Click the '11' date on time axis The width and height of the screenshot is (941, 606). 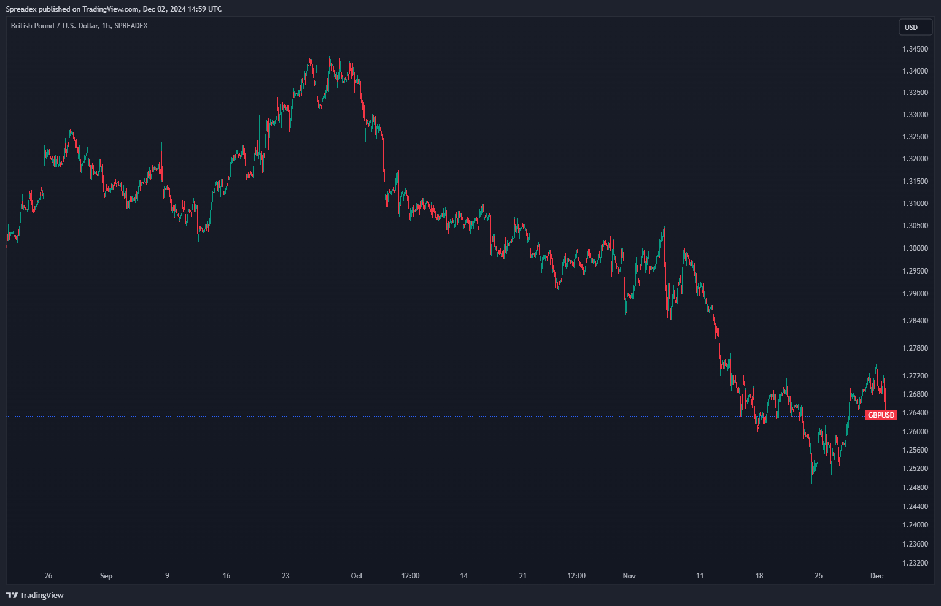[700, 576]
